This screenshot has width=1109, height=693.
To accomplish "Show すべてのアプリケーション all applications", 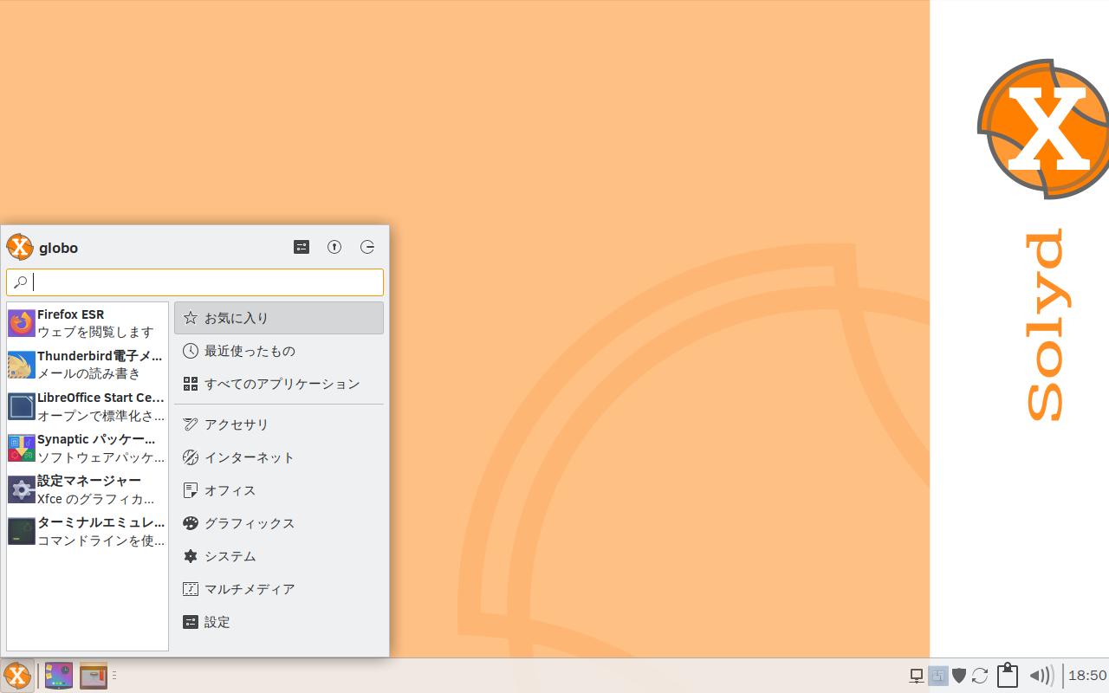I will click(278, 384).
